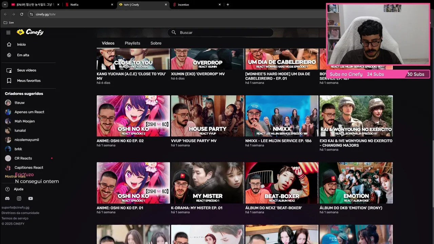Click the Cinefy logo
This screenshot has height=244, width=434.
pos(30,32)
